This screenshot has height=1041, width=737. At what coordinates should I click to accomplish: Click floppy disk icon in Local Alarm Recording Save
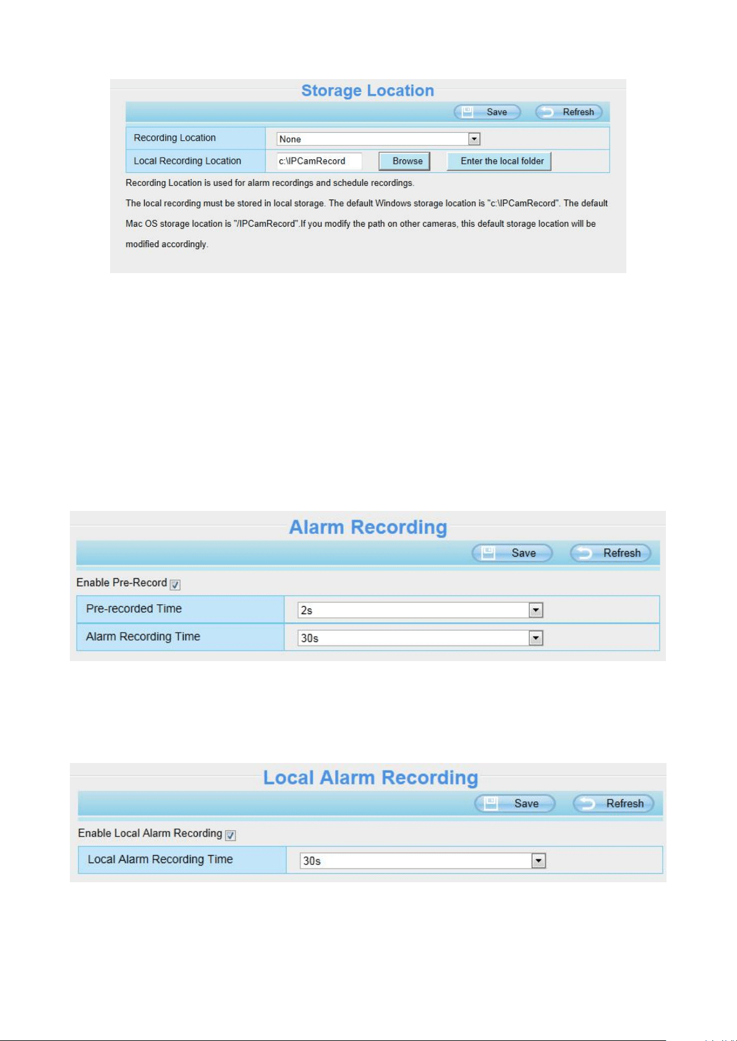(491, 803)
